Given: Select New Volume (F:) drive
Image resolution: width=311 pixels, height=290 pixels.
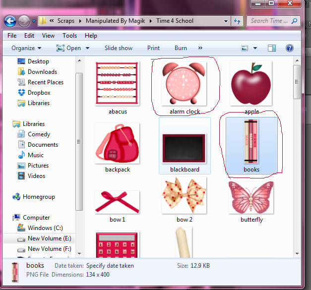Looking at the screenshot, I should point(44,249).
